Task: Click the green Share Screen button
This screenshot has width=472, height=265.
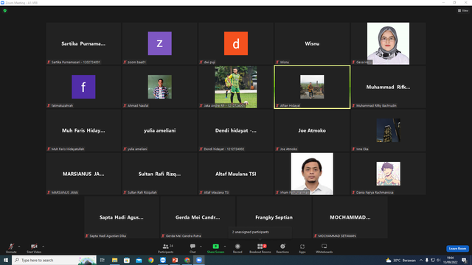Action: [215, 248]
